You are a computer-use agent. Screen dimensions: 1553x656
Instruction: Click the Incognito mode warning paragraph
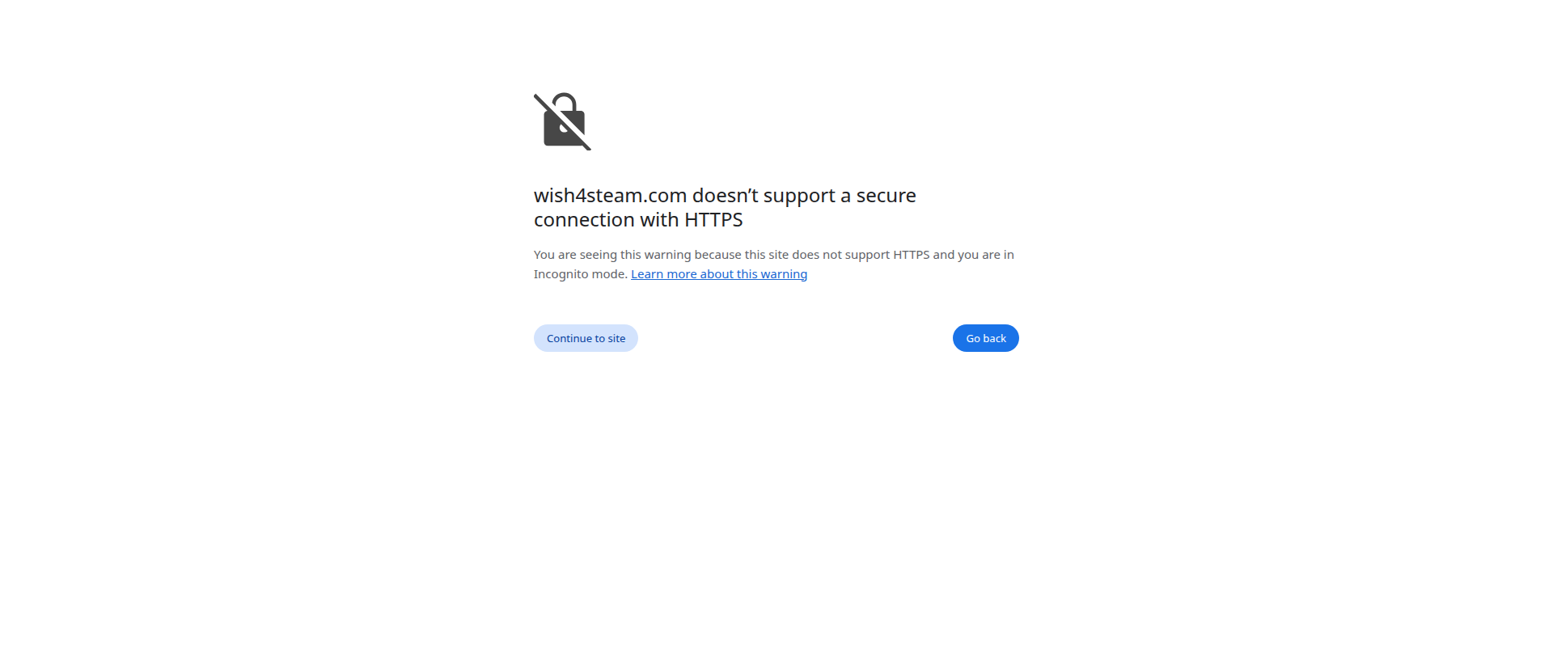click(772, 255)
